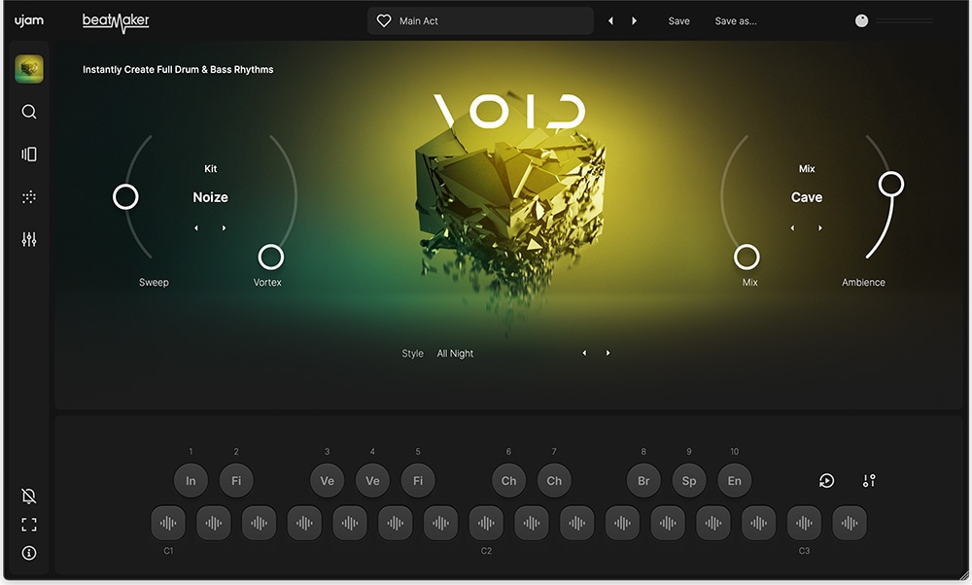Toggle fullscreen view icon
The image size is (972, 585).
pos(29,525)
